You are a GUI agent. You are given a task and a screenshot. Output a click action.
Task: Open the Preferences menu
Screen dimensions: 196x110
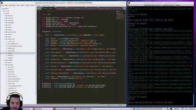click(x=46, y=5)
